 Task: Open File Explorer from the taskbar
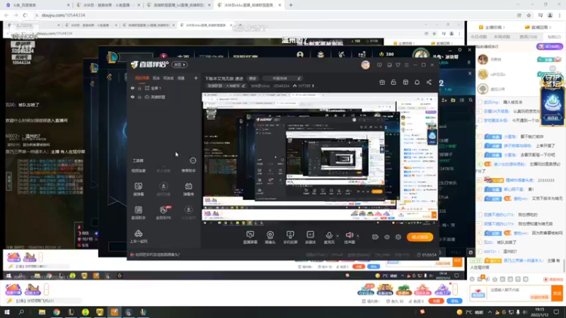(x=42, y=312)
